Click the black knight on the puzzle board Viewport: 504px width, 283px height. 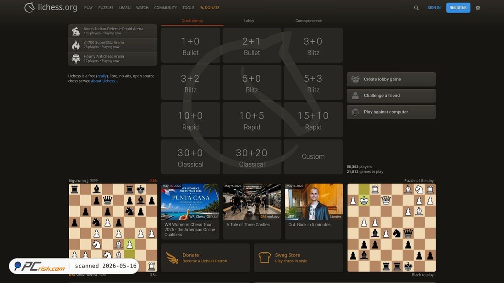coord(397,233)
